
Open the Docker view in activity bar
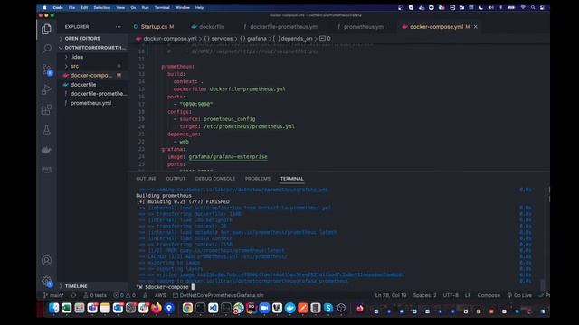pyautogui.click(x=46, y=150)
